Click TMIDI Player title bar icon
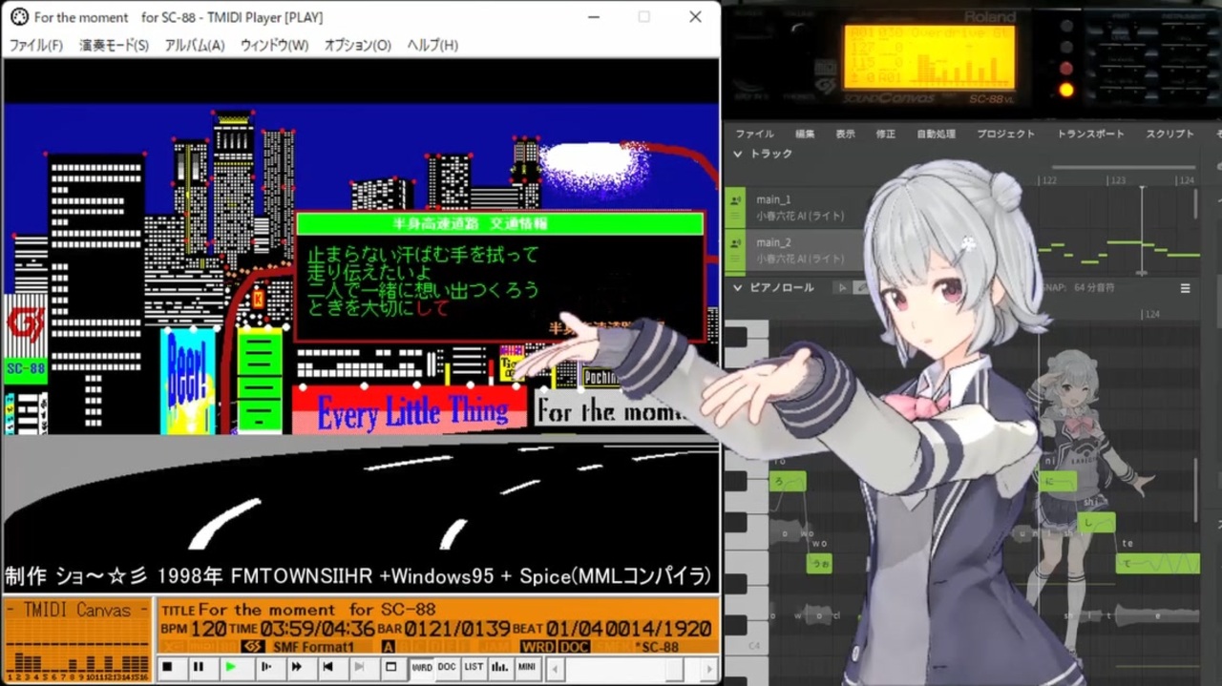The width and height of the screenshot is (1222, 686). tap(18, 16)
